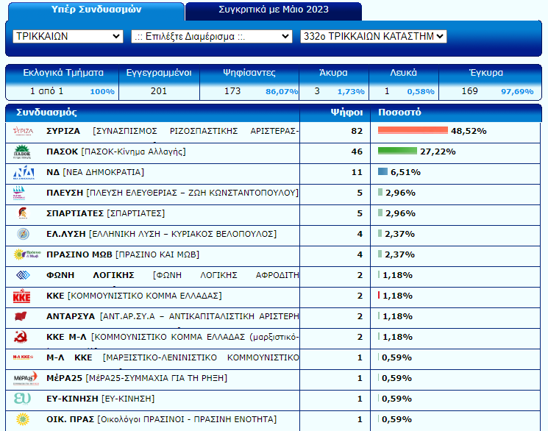The image size is (548, 431).
Task: Click the ΕΥ-ΚΙΝΗΣΗ party name text
Action: point(100,399)
